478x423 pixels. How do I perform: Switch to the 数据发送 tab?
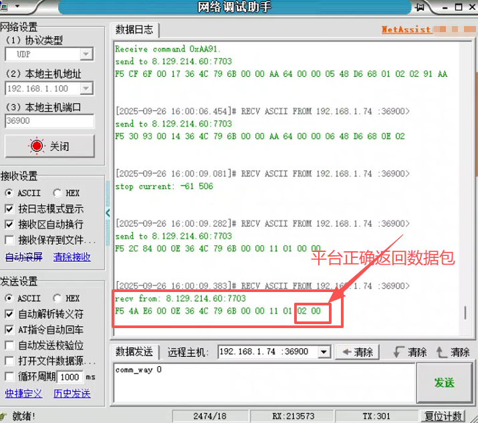tap(134, 352)
